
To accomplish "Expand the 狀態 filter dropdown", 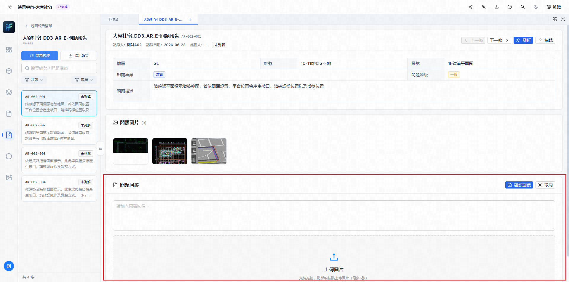I will [34, 80].
